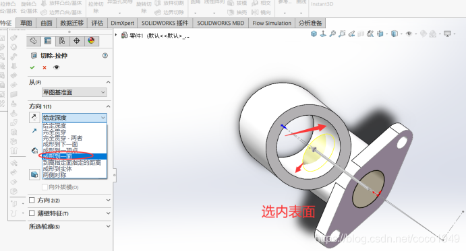The image size is (466, 251).
Task: Collapse the 从(F) section
Action: coord(108,82)
